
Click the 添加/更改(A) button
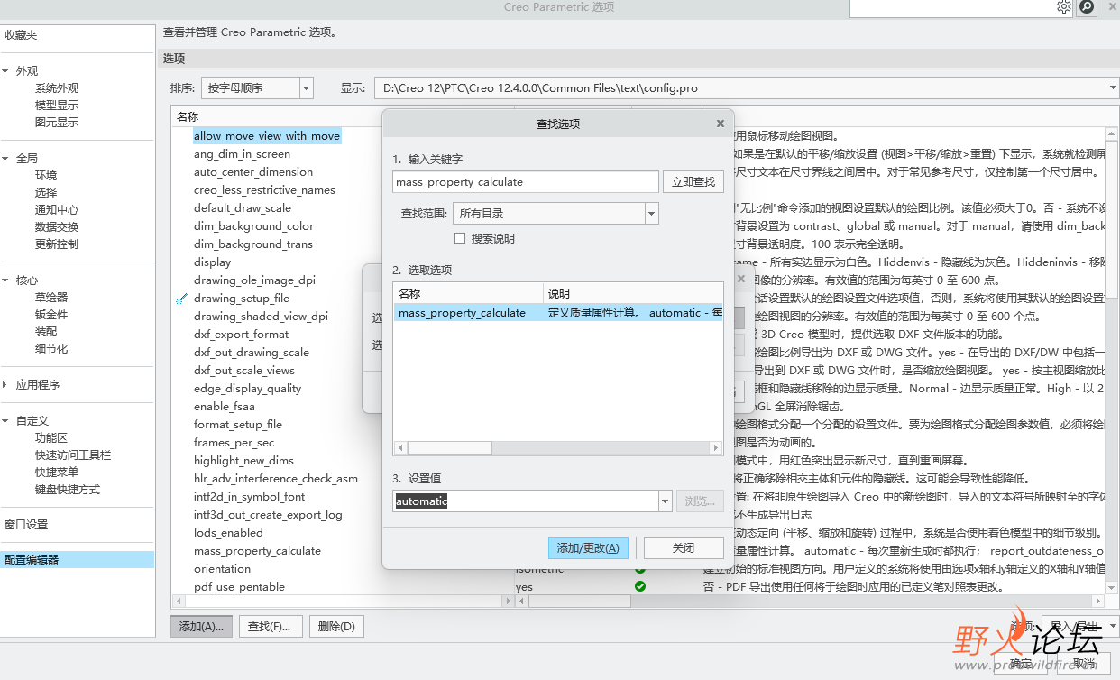click(588, 547)
